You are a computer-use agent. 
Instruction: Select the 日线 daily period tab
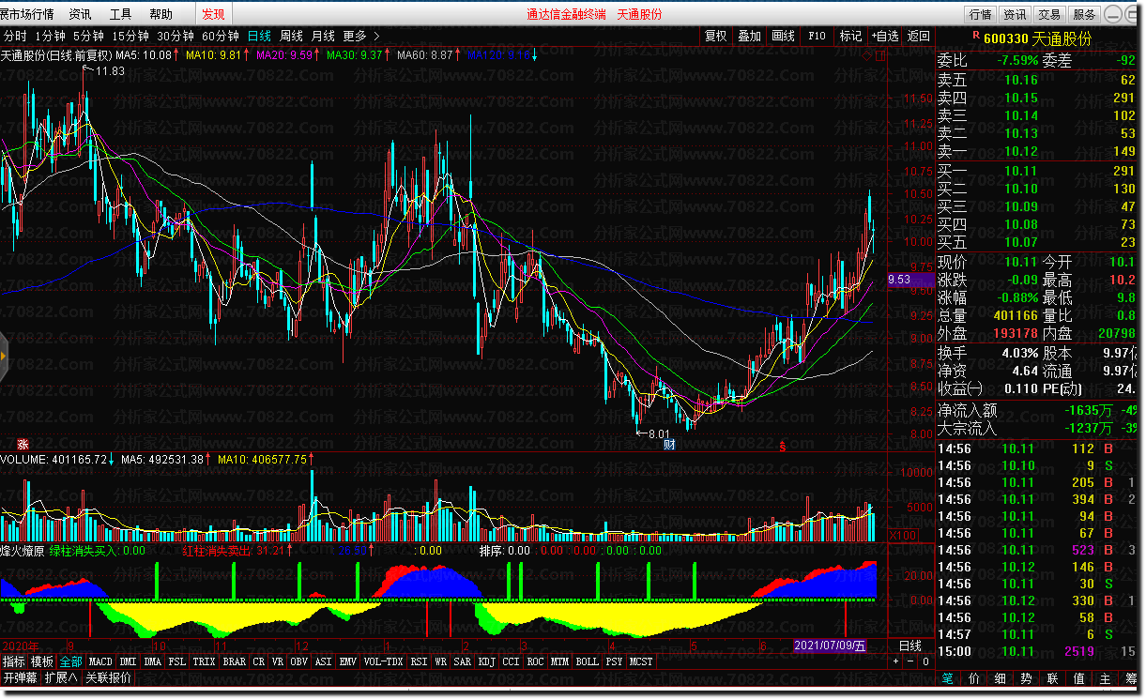(259, 36)
